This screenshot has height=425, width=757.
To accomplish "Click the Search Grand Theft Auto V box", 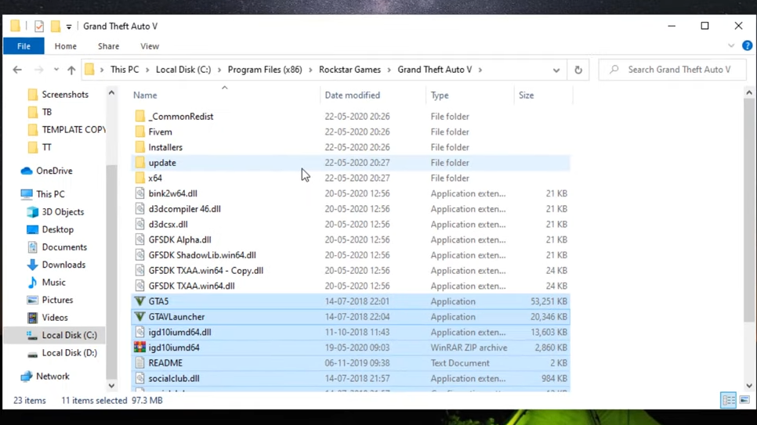I will [x=672, y=70].
